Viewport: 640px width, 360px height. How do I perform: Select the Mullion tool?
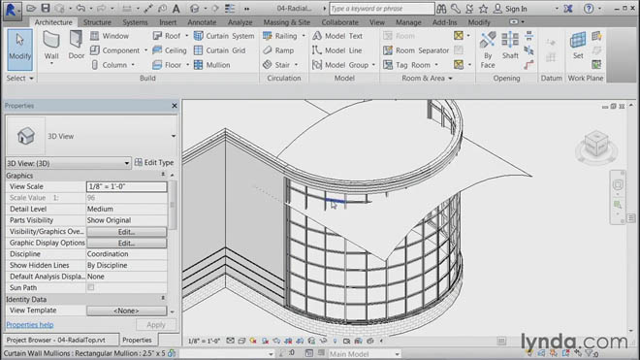click(x=212, y=65)
